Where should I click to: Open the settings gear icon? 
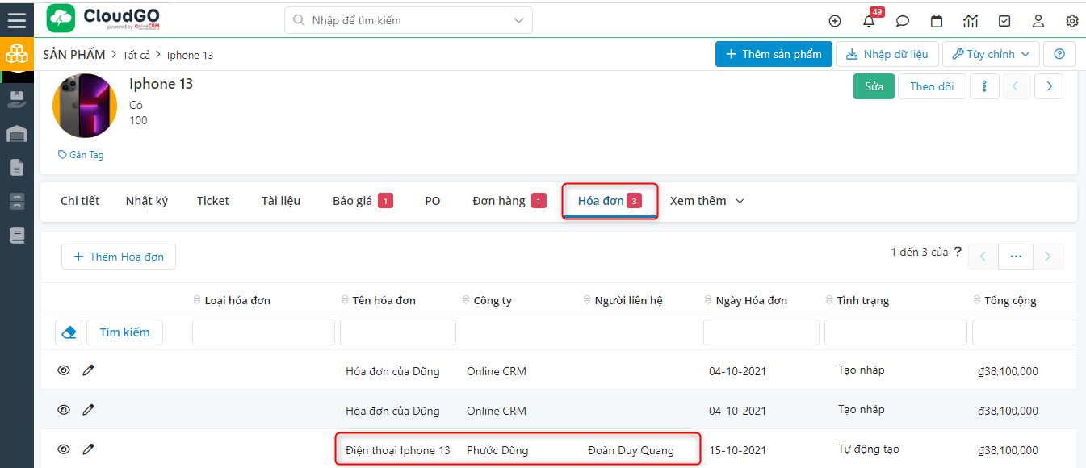click(x=1072, y=21)
